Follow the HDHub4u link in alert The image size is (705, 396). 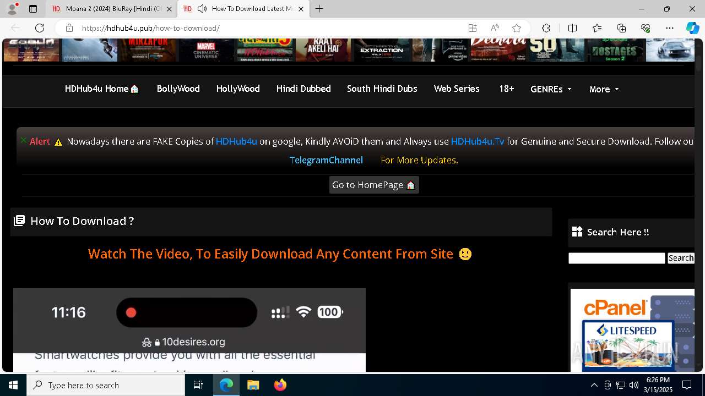click(236, 141)
